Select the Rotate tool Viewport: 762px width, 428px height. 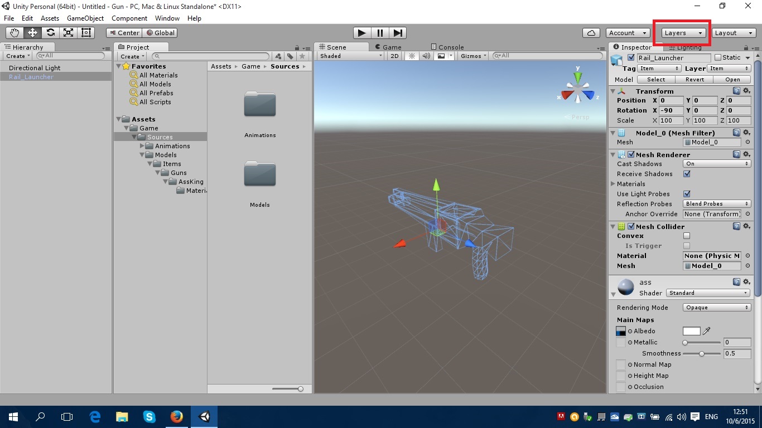pos(50,32)
